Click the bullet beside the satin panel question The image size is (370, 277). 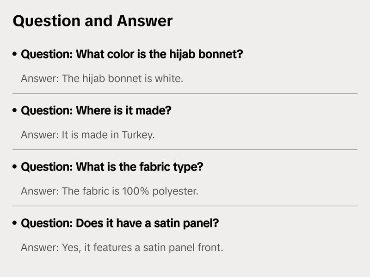pos(15,223)
